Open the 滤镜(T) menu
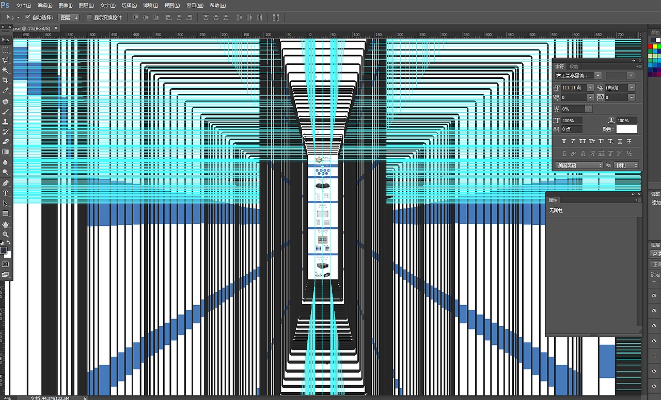 (150, 5)
